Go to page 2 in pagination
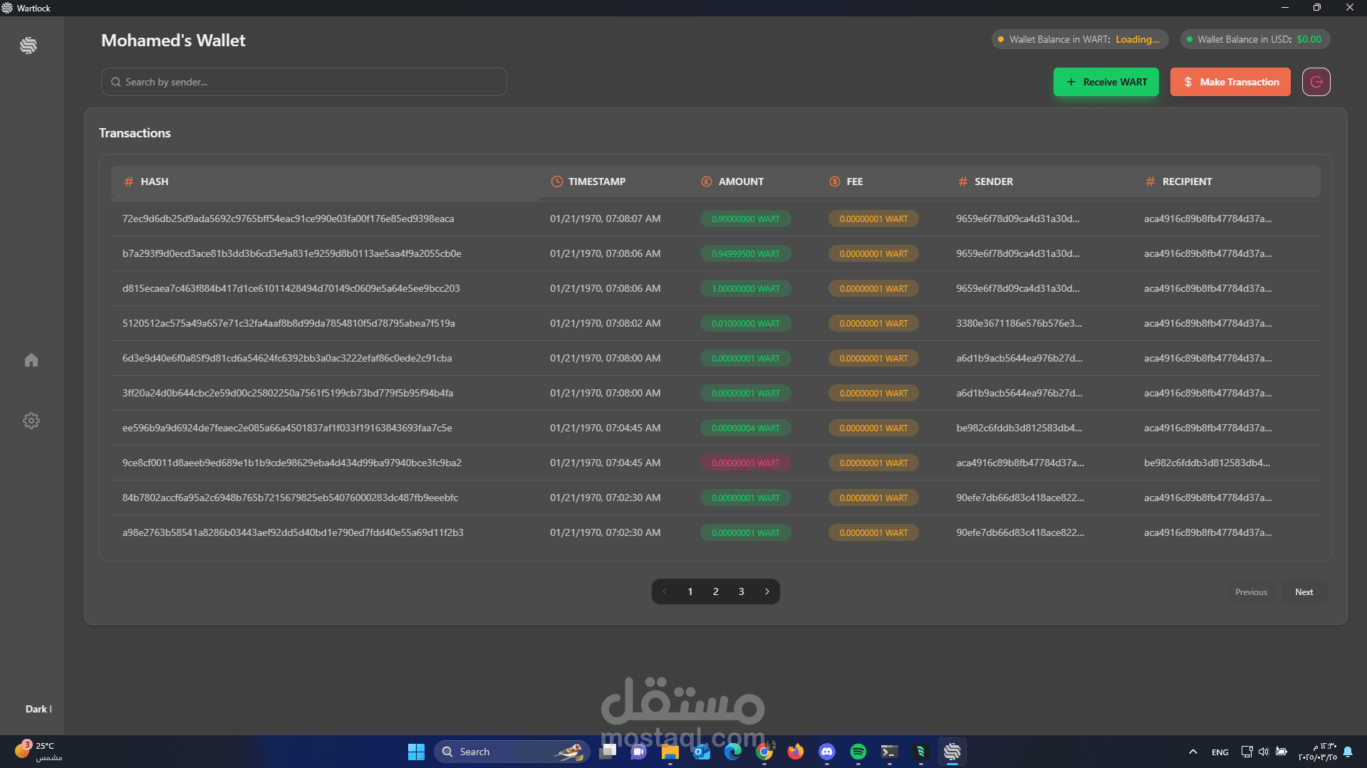 [716, 591]
